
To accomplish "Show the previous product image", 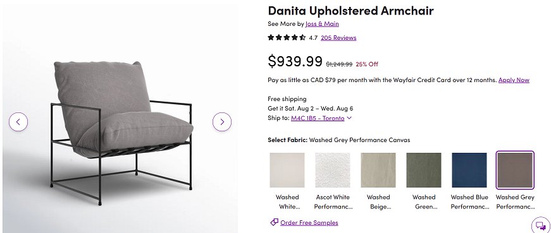I will pos(18,122).
